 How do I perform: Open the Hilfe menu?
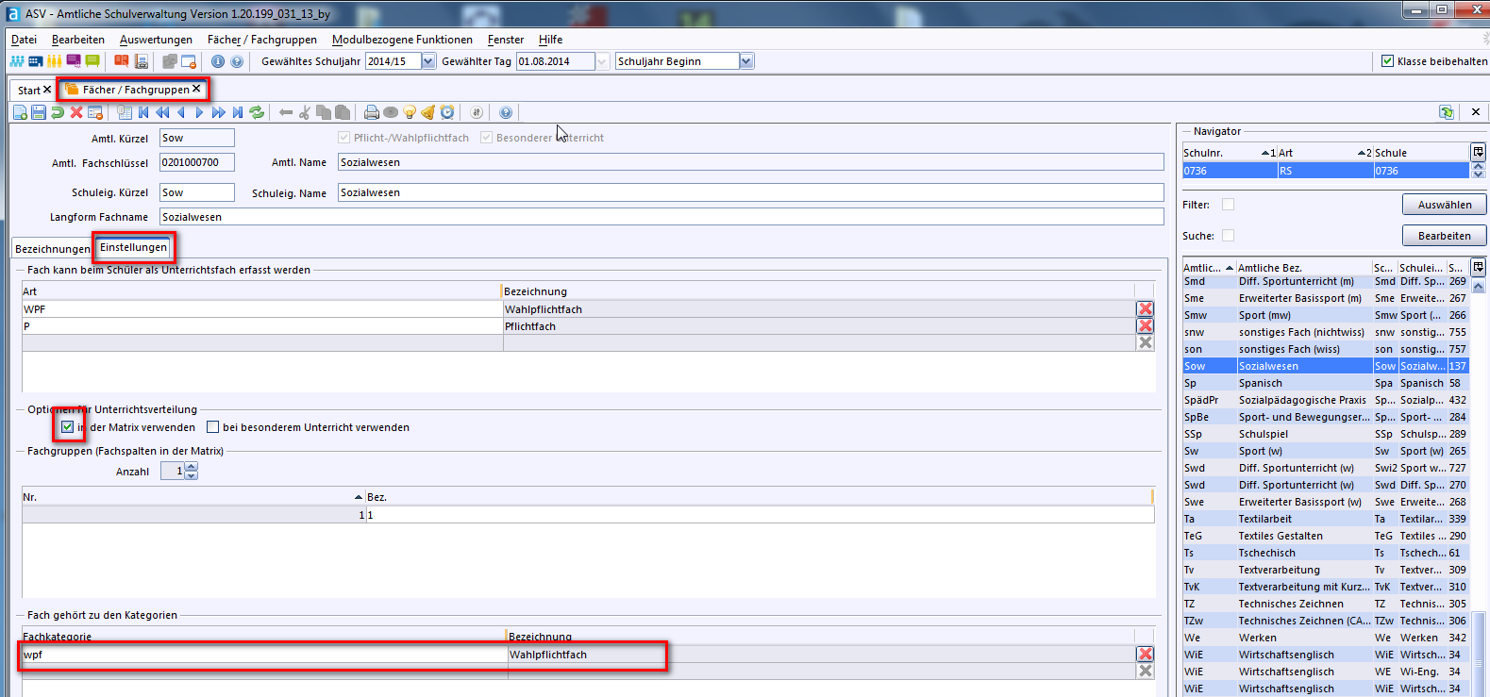(x=550, y=40)
